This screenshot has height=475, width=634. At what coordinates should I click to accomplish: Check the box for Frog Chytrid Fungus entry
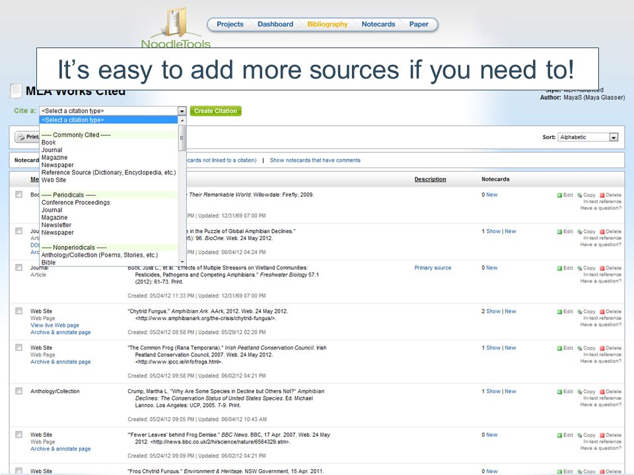click(x=18, y=470)
